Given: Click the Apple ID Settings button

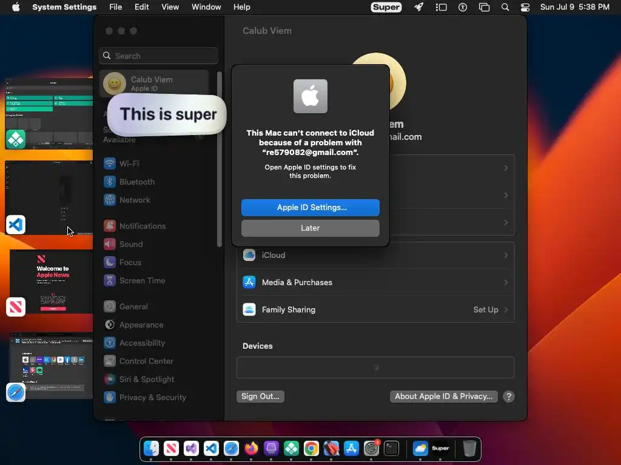Looking at the screenshot, I should 310,208.
